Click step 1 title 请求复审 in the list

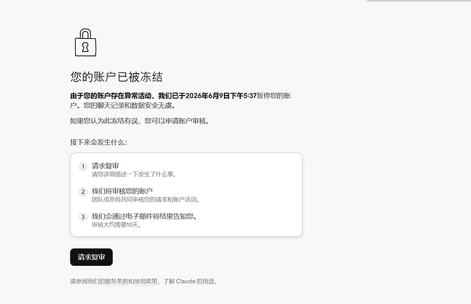105,166
